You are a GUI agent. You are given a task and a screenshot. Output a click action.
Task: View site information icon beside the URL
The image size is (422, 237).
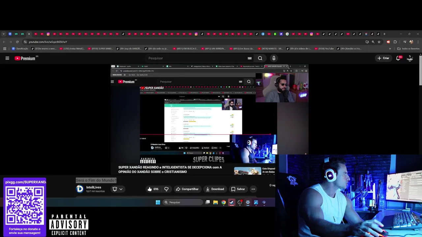coord(25,42)
